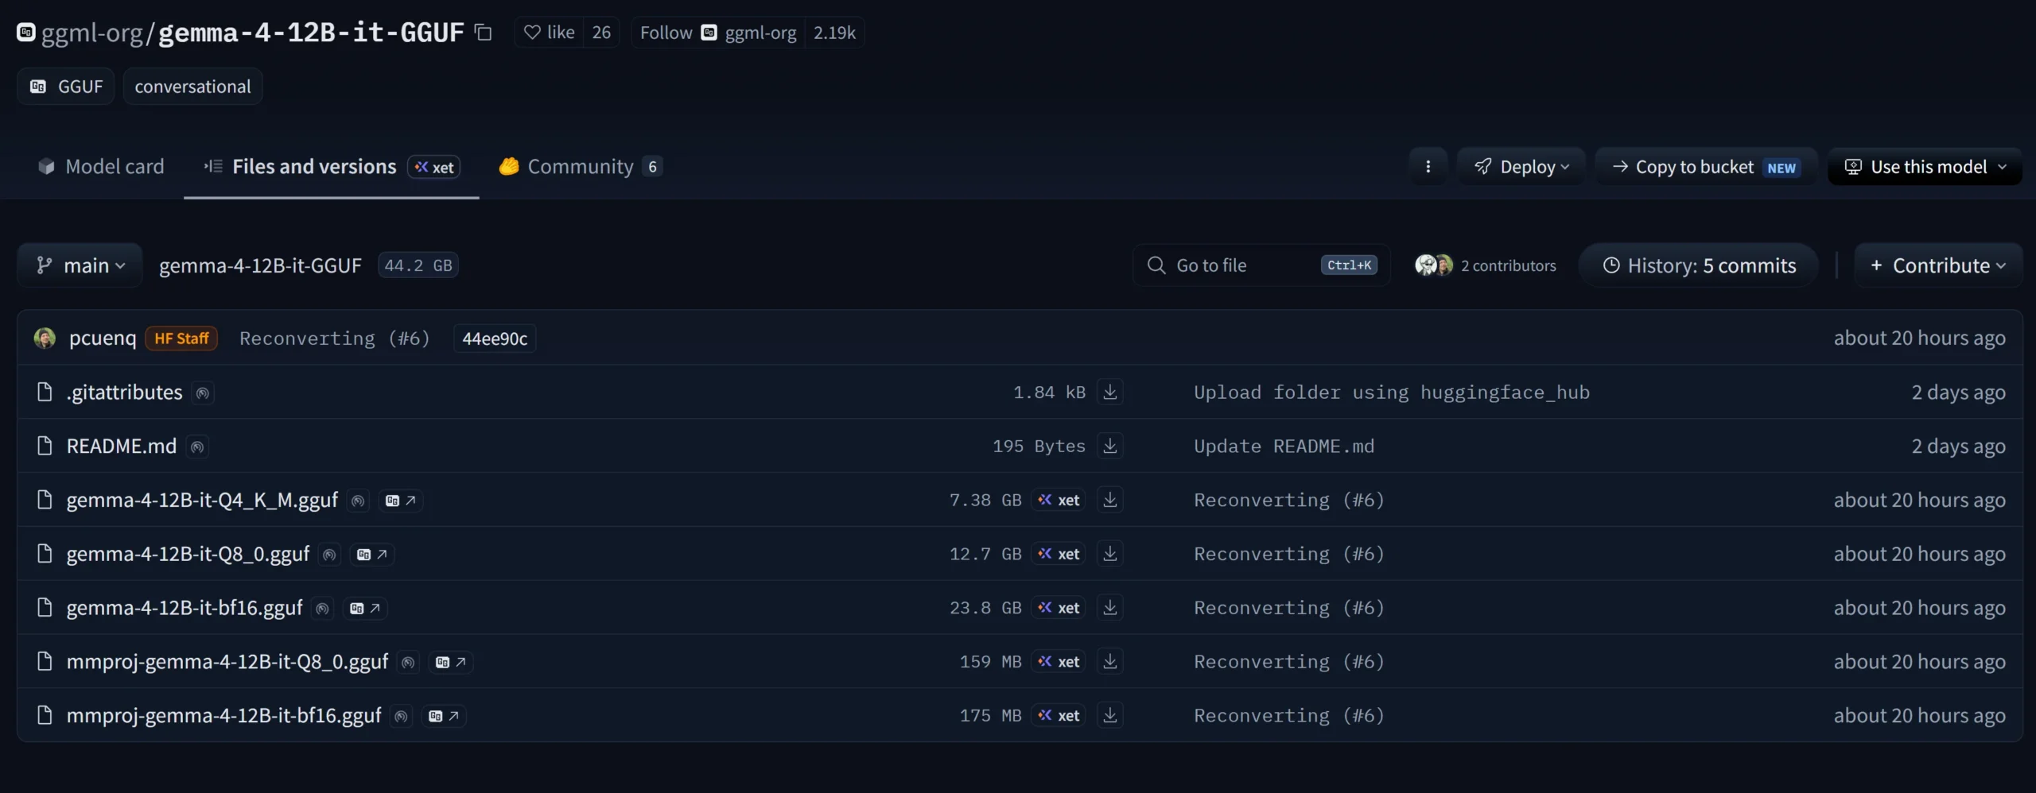This screenshot has height=793, width=2036.
Task: Open mmproj-gemma-4-12B-it-bf16.gguf file
Action: pyautogui.click(x=224, y=717)
